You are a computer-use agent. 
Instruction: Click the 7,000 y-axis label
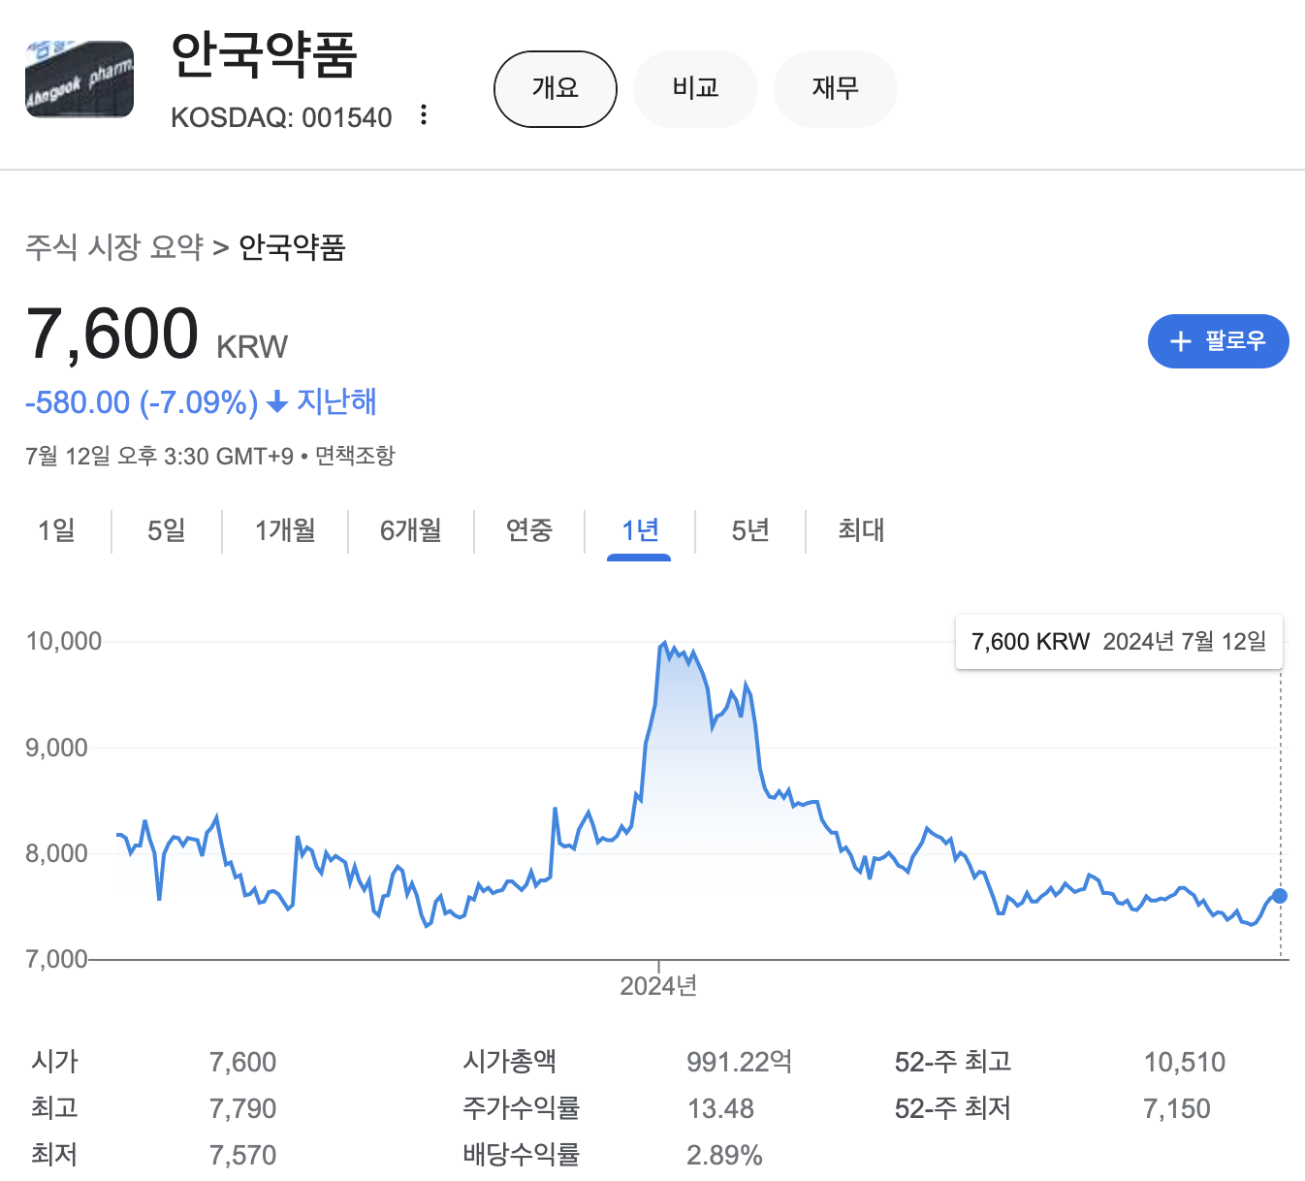click(x=56, y=959)
